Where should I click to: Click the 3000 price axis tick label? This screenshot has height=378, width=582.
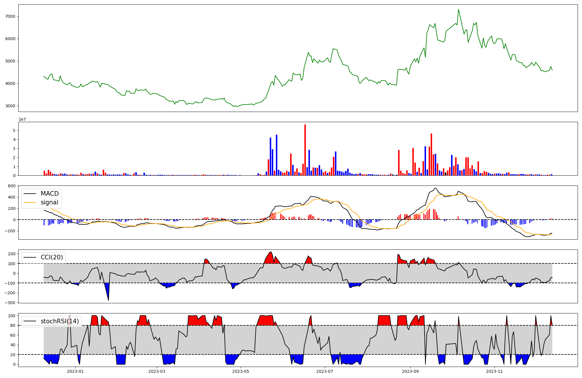(x=10, y=106)
